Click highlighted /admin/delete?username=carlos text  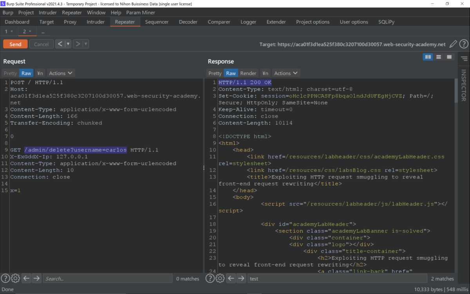[x=76, y=150]
